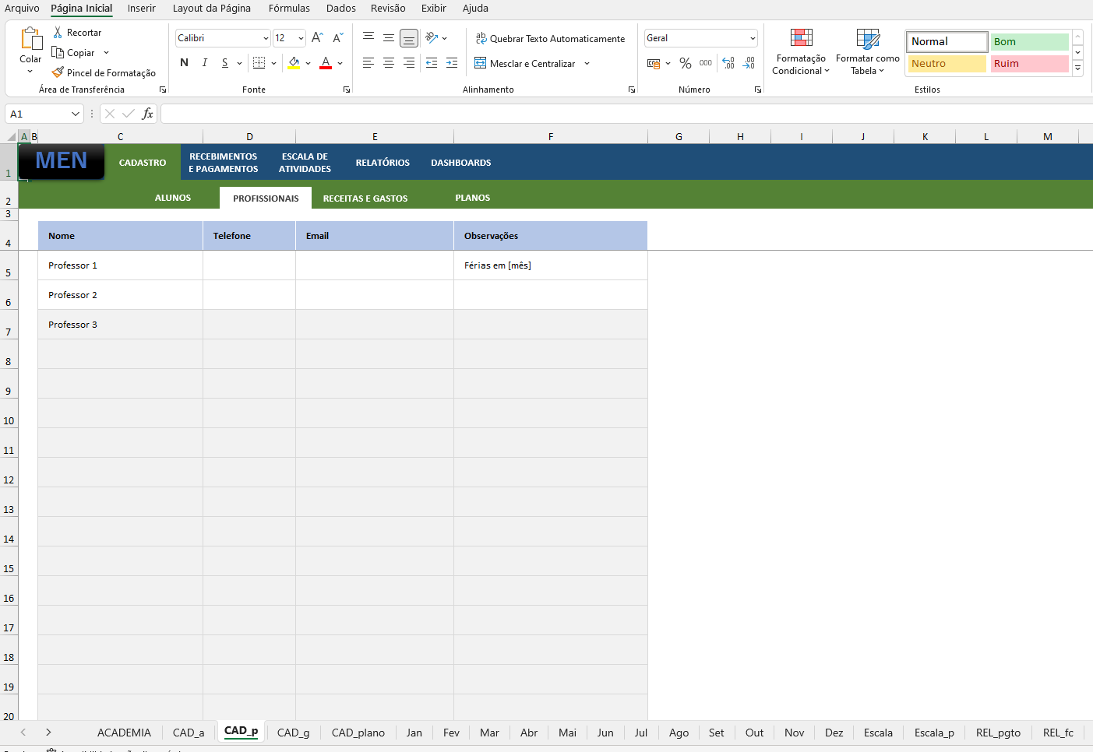Click the insert function fx icon
The image size is (1093, 752).
point(147,114)
